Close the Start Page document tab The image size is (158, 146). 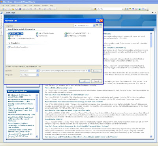pos(156,13)
